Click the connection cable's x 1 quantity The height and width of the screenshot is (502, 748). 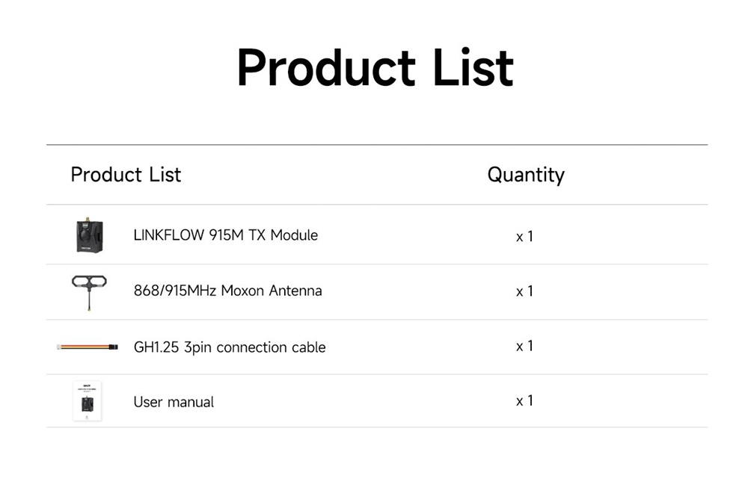click(524, 346)
